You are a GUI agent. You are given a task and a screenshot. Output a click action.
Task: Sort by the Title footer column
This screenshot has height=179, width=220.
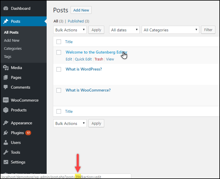point(69,111)
